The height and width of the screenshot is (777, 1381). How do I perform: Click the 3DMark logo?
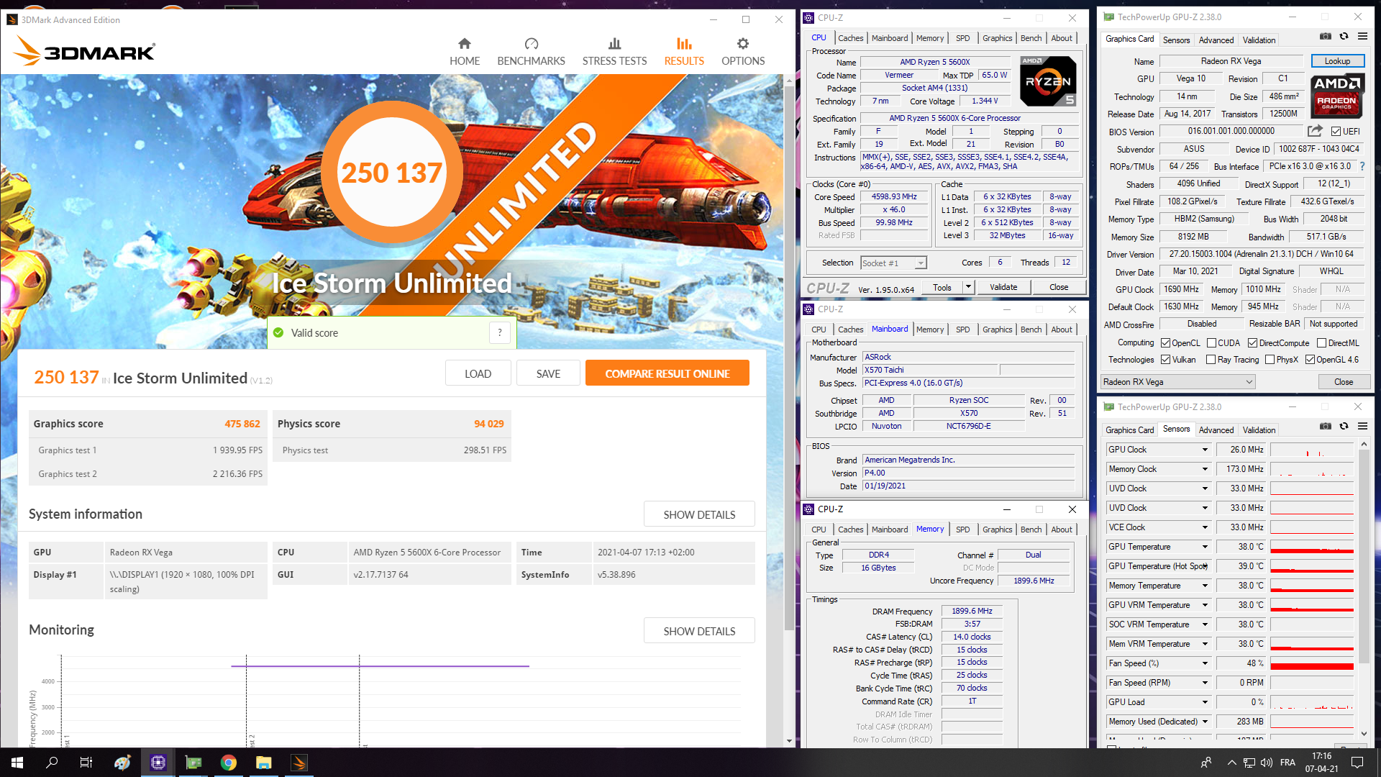84,52
